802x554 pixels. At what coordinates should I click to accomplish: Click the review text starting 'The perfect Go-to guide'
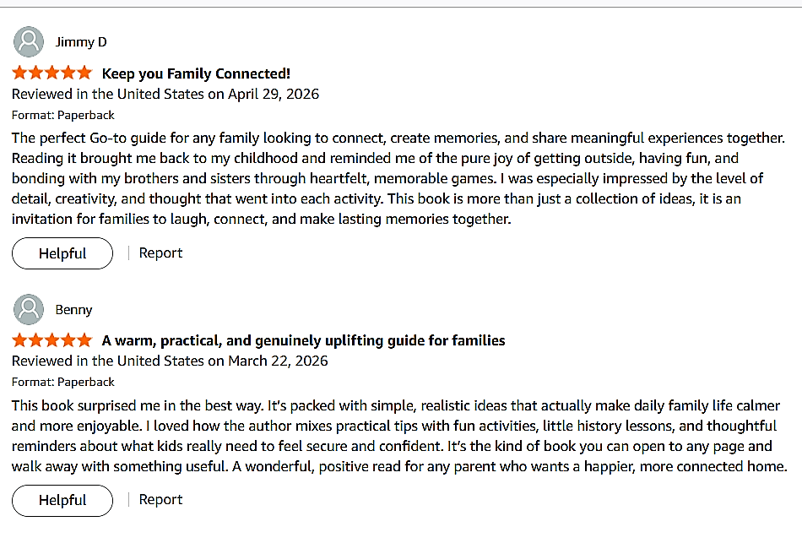click(398, 178)
